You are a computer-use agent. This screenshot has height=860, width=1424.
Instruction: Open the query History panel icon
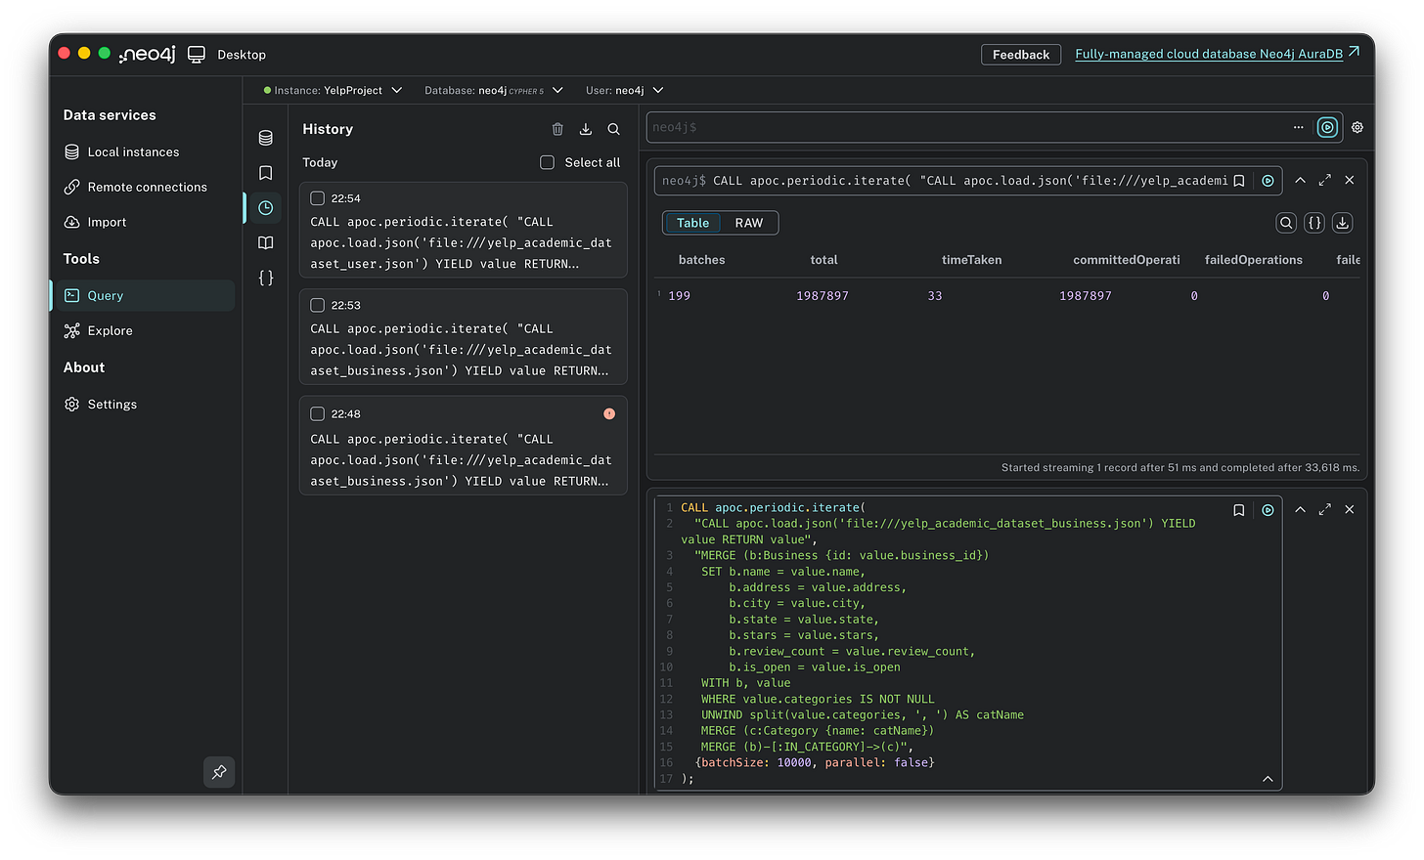click(265, 207)
